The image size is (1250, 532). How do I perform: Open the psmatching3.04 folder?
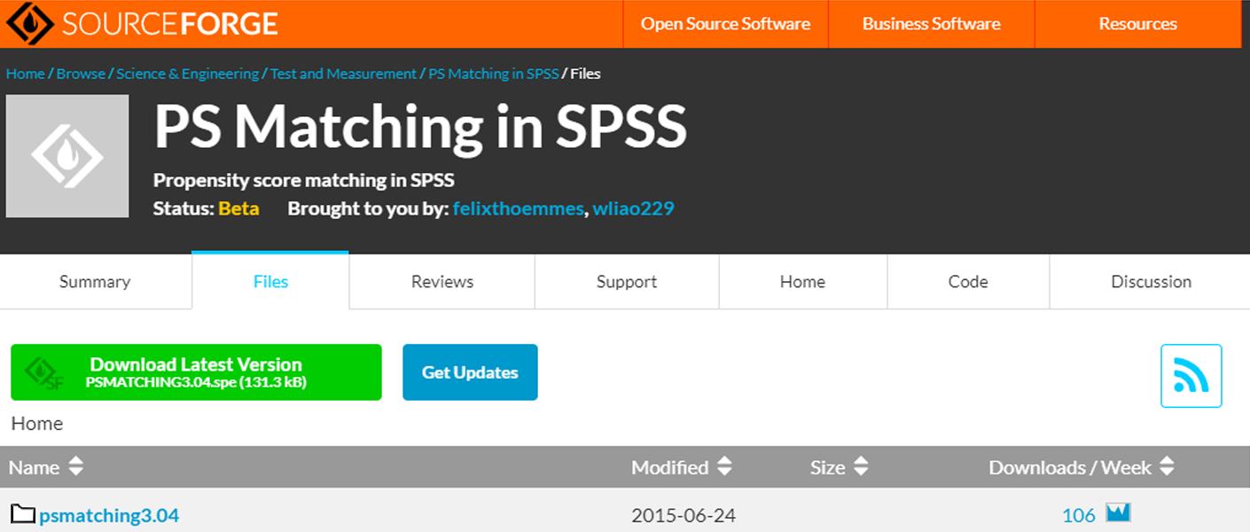point(108,515)
